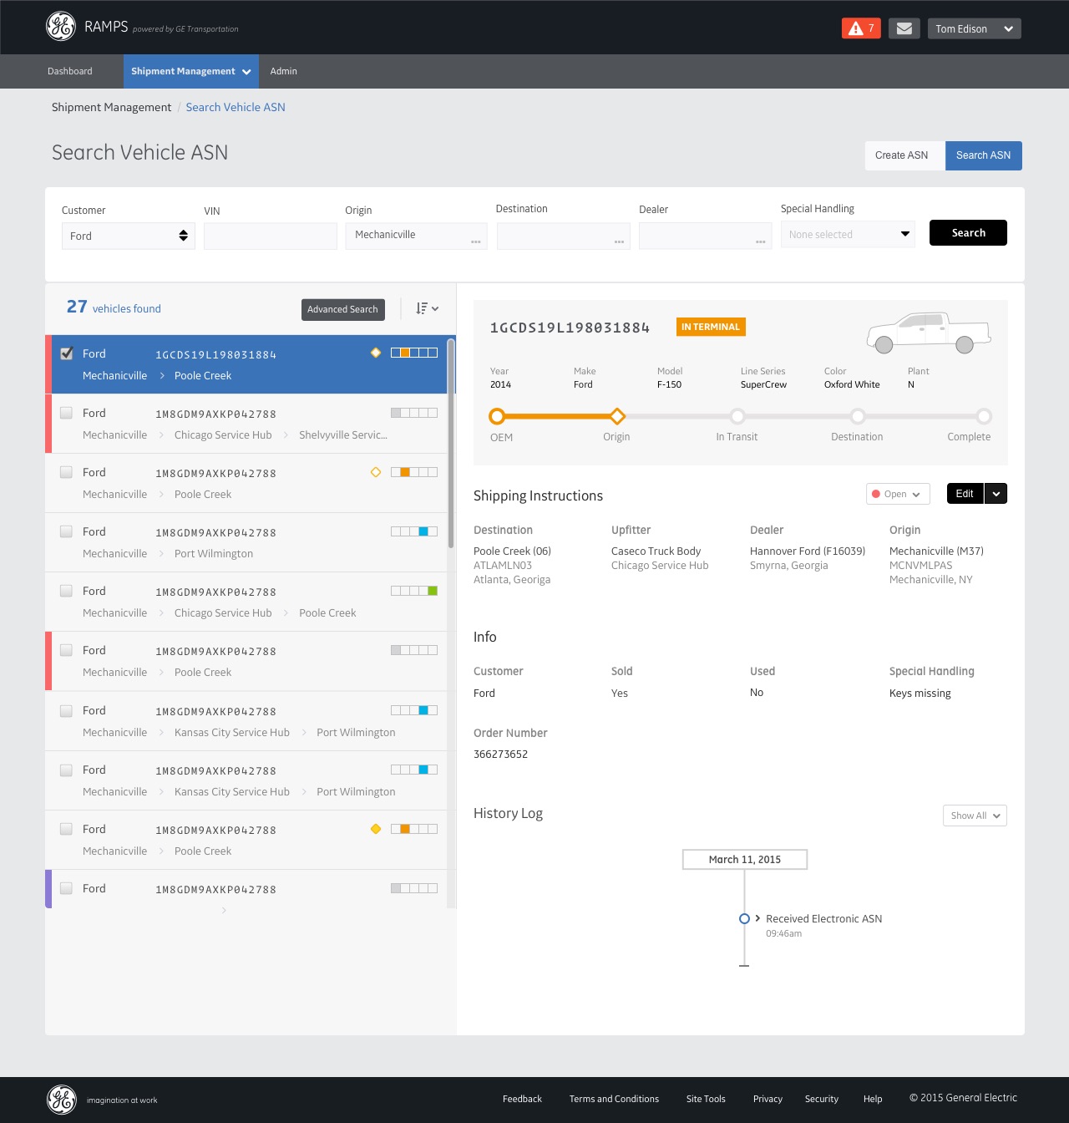Open the Tom Edison user dropdown

974,28
